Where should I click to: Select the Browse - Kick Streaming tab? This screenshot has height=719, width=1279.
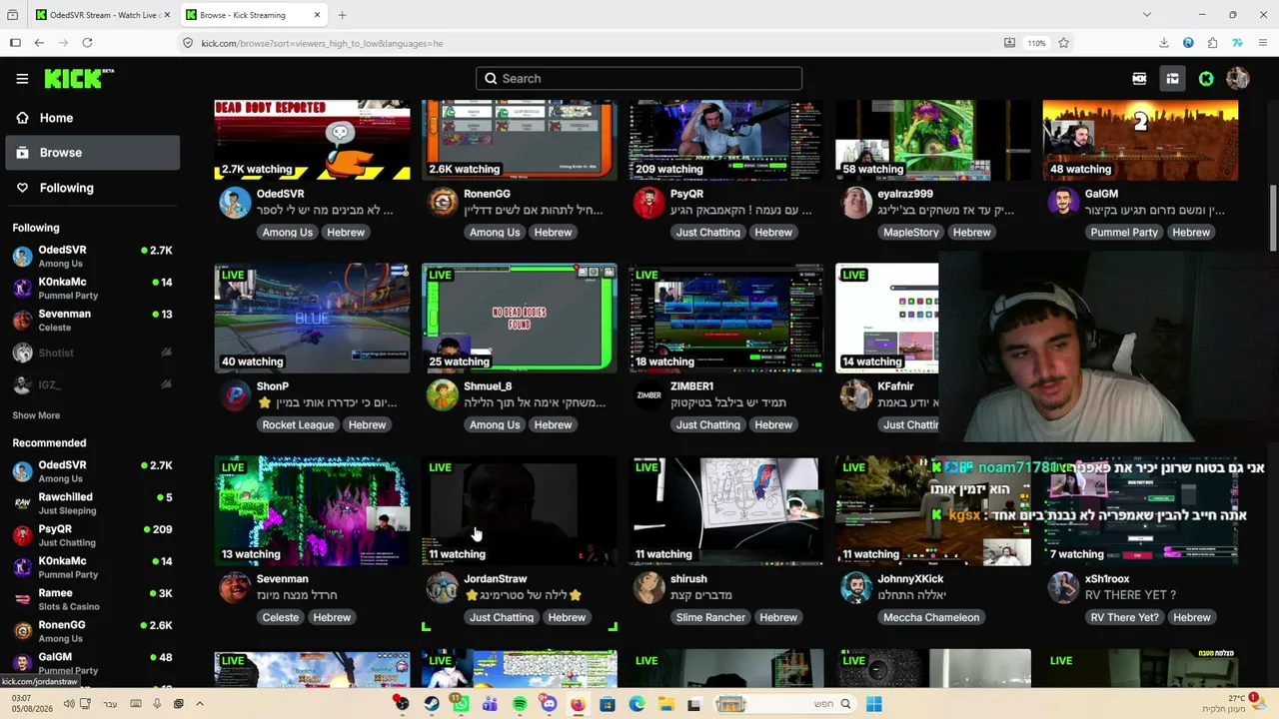[254, 15]
